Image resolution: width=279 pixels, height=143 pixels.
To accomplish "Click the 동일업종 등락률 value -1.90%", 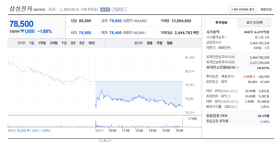I will click(264, 122).
